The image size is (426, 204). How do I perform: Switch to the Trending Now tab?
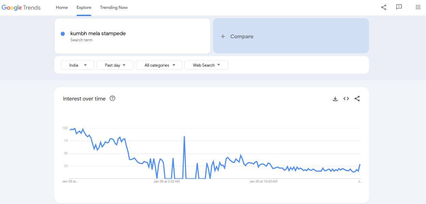[114, 8]
